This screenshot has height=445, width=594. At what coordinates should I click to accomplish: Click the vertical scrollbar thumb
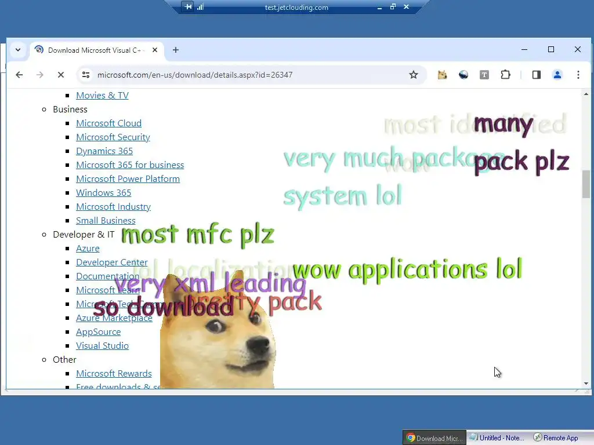(x=586, y=184)
